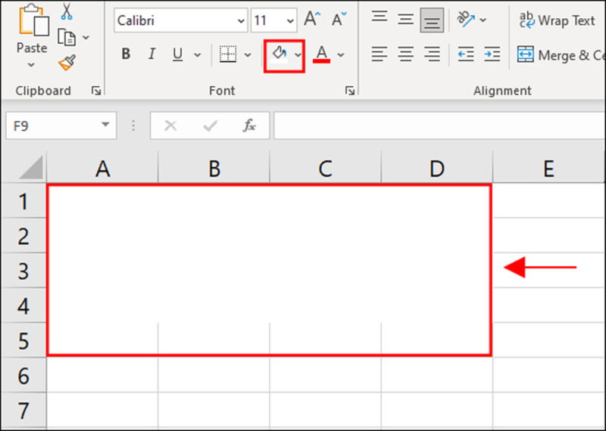Select row 3 header
The height and width of the screenshot is (431, 606).
click(23, 271)
